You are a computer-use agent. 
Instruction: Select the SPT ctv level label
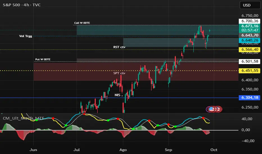coord(119,73)
